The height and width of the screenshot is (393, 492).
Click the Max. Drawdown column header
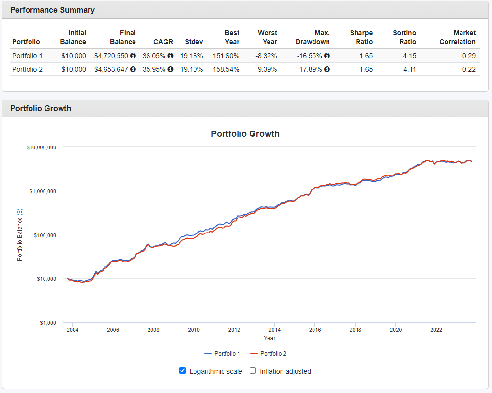313,37
